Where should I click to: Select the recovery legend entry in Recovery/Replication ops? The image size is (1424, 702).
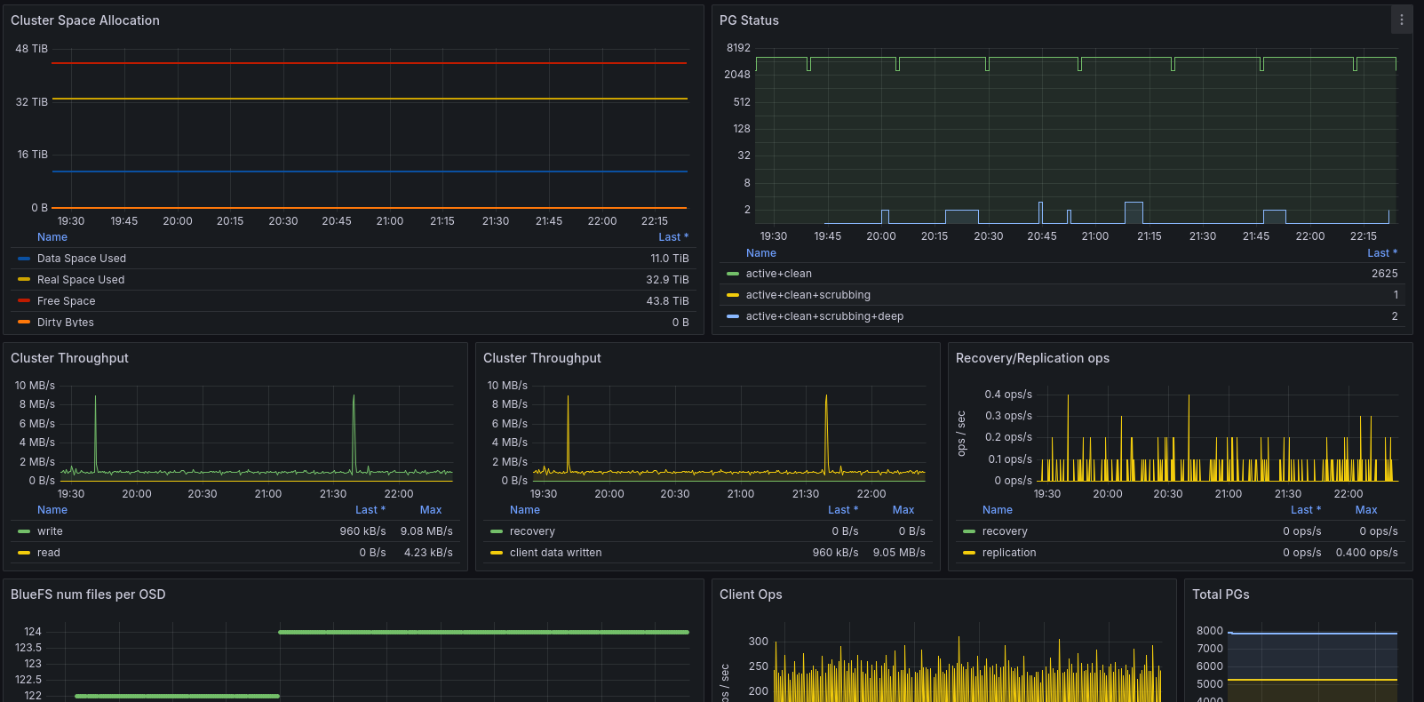point(1005,531)
